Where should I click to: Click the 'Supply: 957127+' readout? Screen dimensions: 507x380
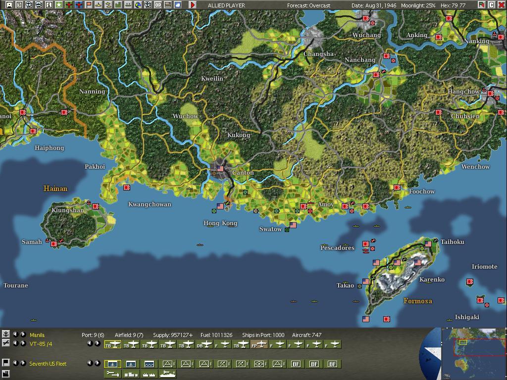[173, 335]
